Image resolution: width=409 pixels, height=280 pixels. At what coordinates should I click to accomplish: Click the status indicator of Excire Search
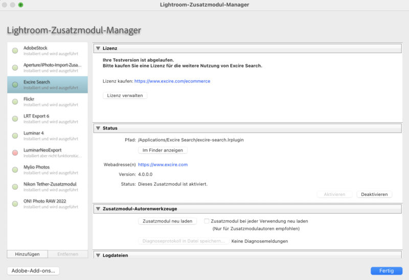pos(15,85)
